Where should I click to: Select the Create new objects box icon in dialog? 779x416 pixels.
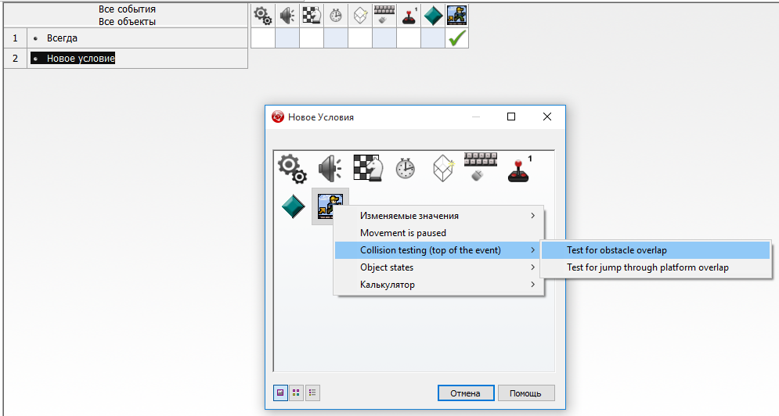click(x=442, y=168)
